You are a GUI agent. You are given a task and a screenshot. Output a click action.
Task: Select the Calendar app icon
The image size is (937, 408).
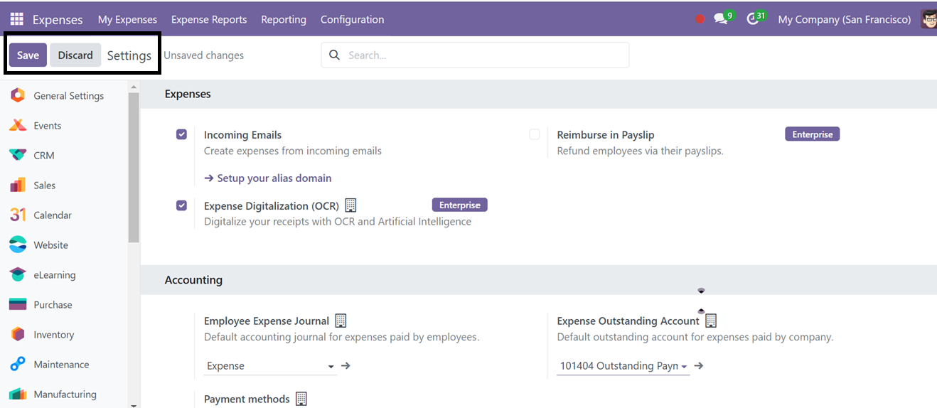[x=18, y=215]
